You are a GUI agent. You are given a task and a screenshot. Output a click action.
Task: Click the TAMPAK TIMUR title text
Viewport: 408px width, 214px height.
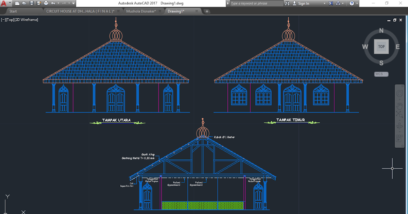point(290,120)
